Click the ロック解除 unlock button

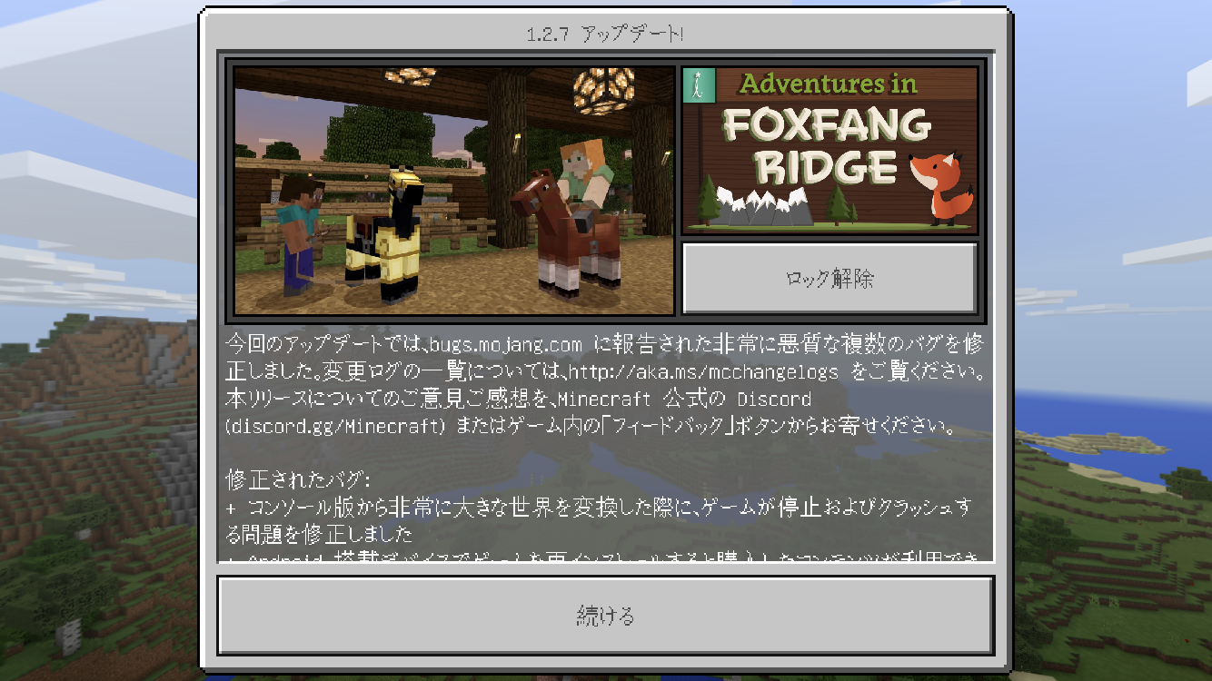(830, 278)
